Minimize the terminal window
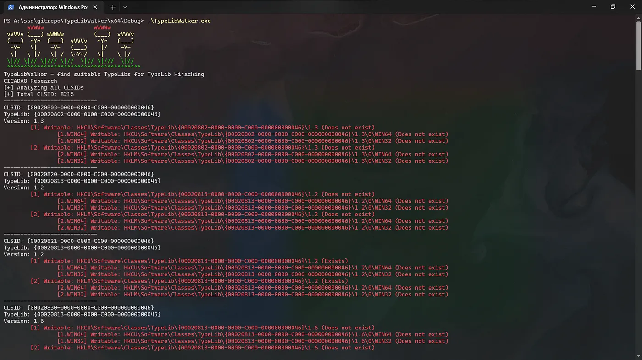The image size is (642, 360). [x=592, y=7]
